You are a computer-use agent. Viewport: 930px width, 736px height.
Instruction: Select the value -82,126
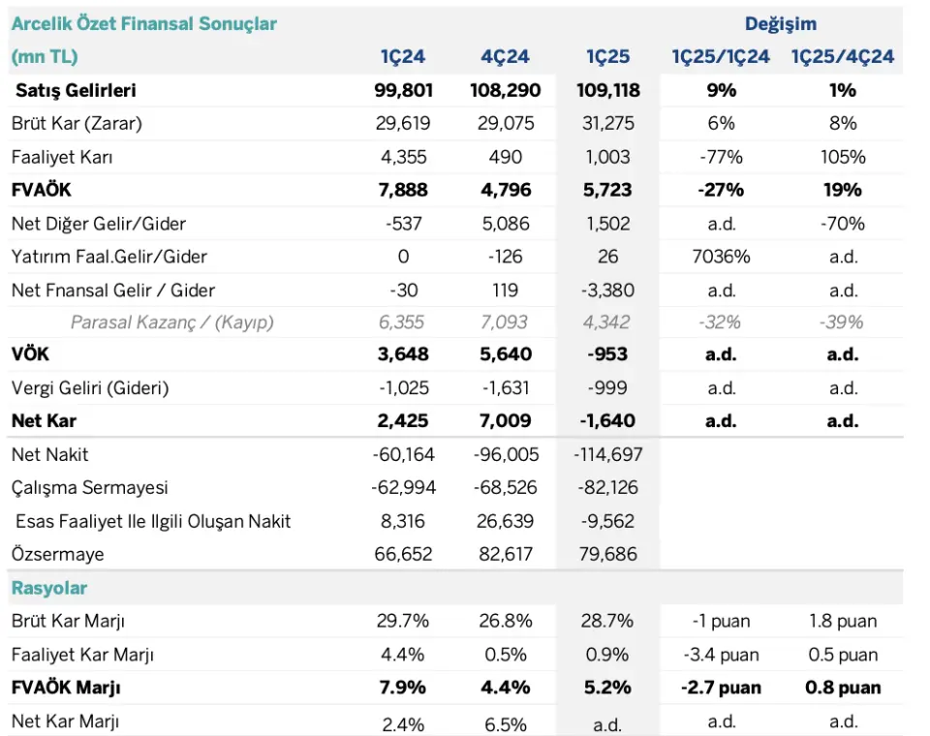(x=608, y=487)
